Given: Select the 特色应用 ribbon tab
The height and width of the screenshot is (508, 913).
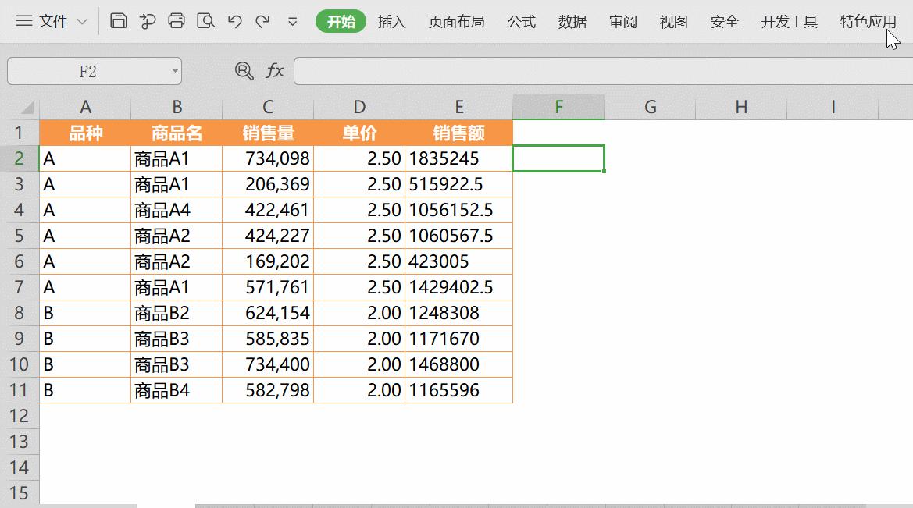Looking at the screenshot, I should tap(867, 22).
